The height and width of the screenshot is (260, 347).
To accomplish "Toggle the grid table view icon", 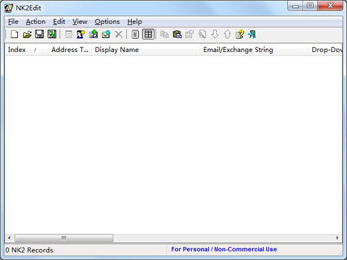I will (148, 35).
